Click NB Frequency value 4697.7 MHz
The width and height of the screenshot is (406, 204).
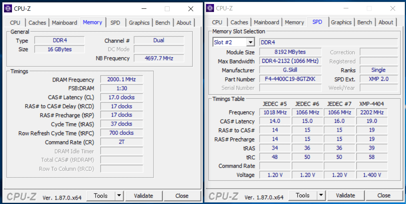point(159,58)
